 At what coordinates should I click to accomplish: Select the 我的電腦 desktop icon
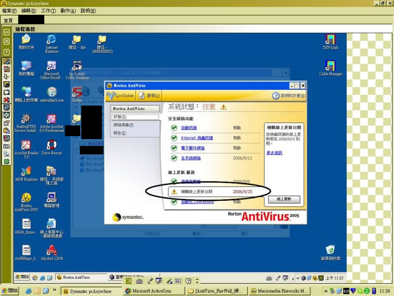[26, 68]
